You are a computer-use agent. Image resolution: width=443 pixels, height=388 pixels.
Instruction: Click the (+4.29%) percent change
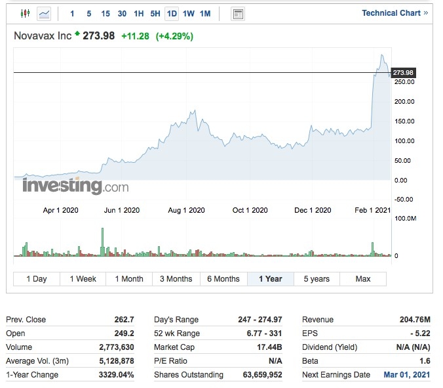pyautogui.click(x=174, y=36)
